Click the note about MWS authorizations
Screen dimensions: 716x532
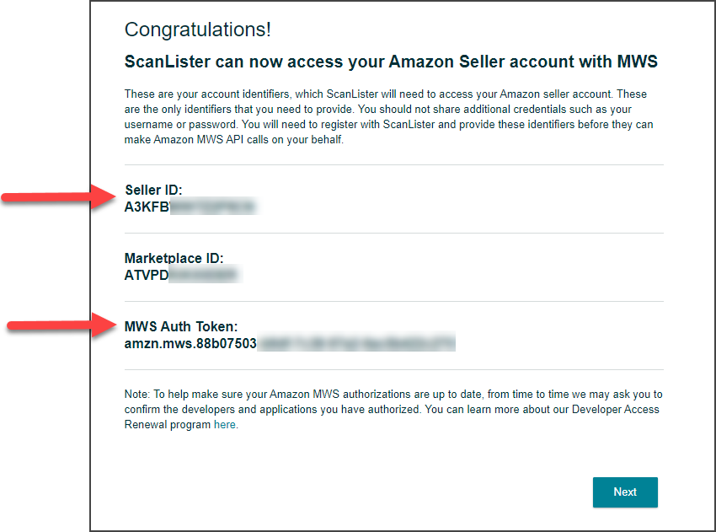tap(393, 409)
